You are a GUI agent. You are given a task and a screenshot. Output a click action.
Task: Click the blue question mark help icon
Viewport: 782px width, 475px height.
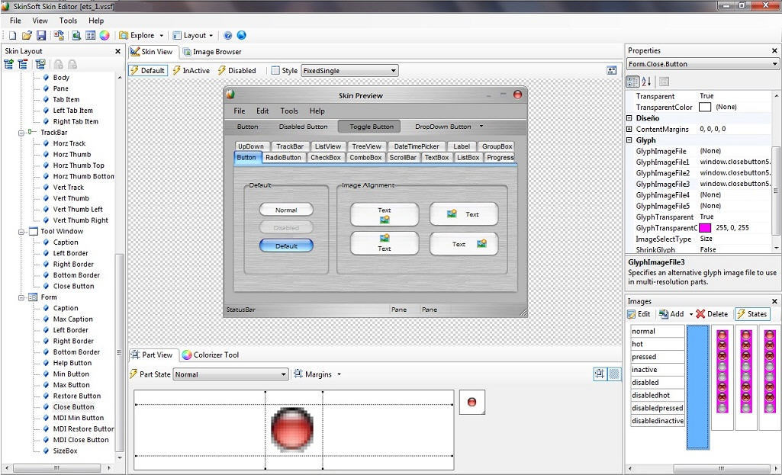pos(228,35)
